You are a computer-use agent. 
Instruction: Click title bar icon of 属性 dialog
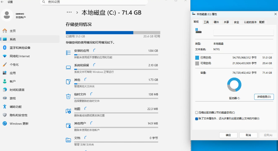194,14
